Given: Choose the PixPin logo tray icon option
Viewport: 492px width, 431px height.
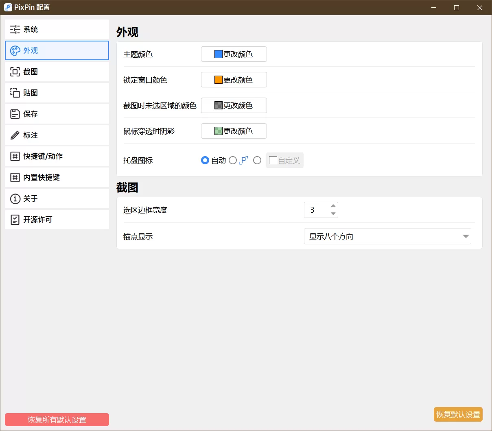Looking at the screenshot, I should tap(232, 160).
